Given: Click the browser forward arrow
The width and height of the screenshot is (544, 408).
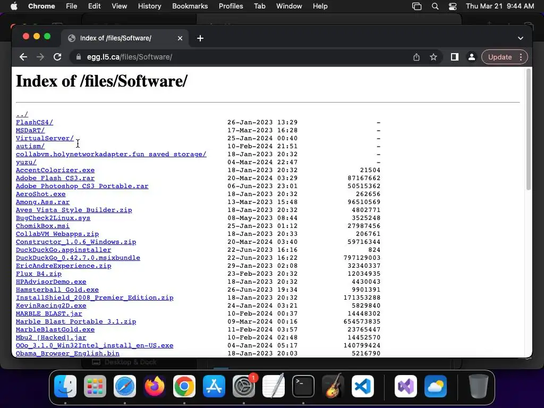Looking at the screenshot, I should [40, 57].
